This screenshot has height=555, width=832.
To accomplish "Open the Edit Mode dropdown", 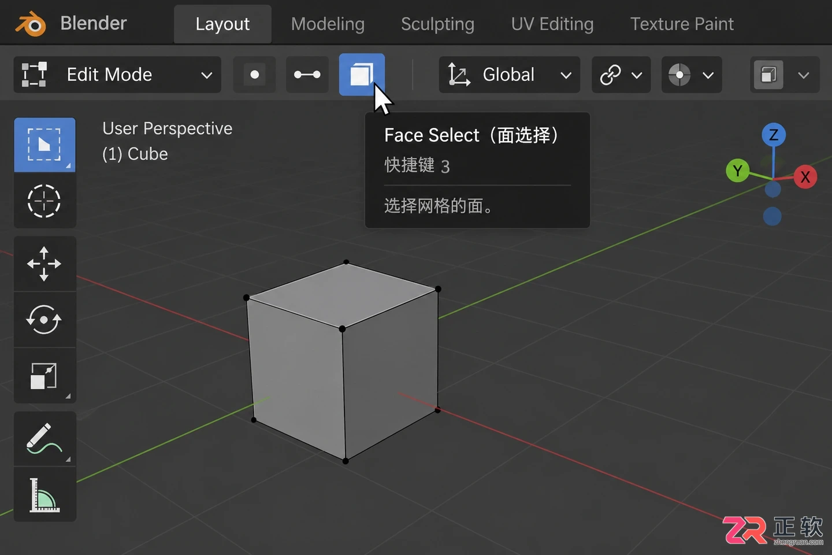I will tap(117, 75).
